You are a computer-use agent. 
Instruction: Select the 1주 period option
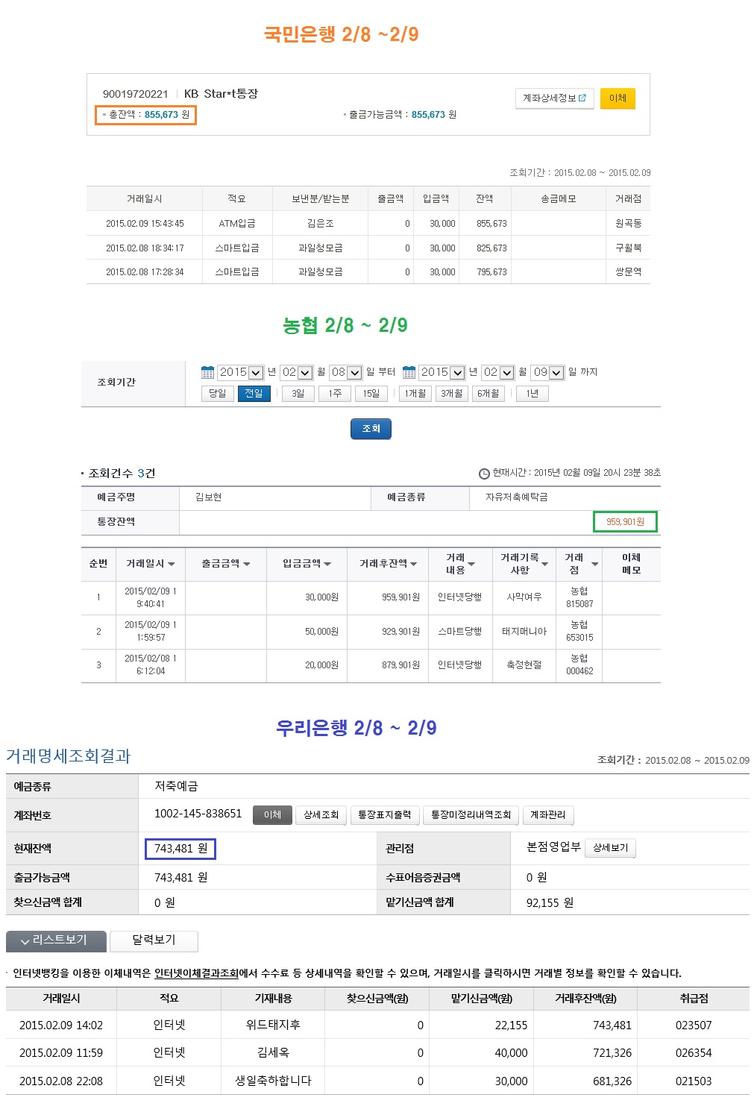coord(335,394)
